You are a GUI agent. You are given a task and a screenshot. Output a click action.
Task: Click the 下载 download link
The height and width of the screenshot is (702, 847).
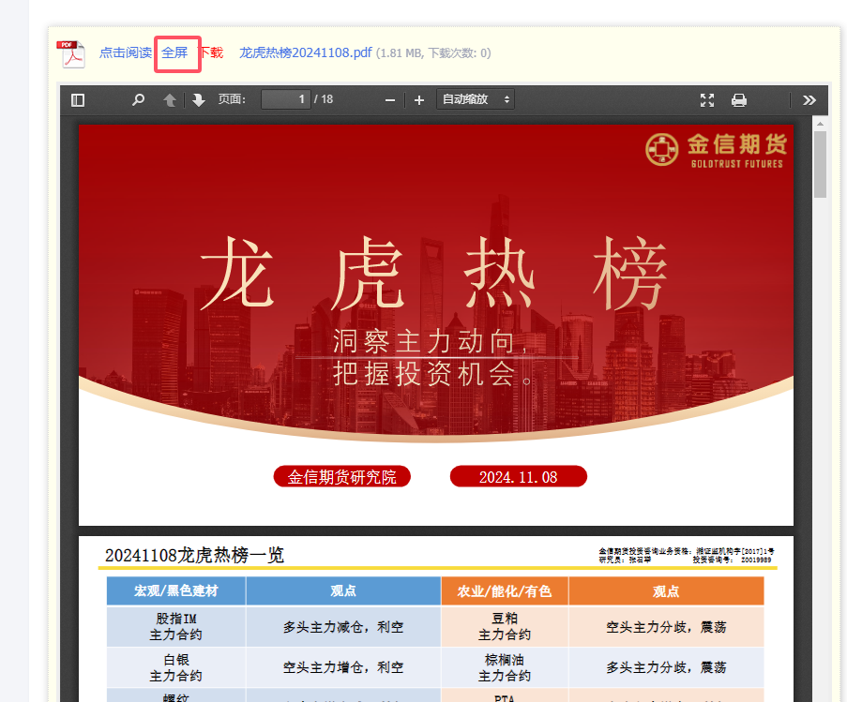(211, 52)
